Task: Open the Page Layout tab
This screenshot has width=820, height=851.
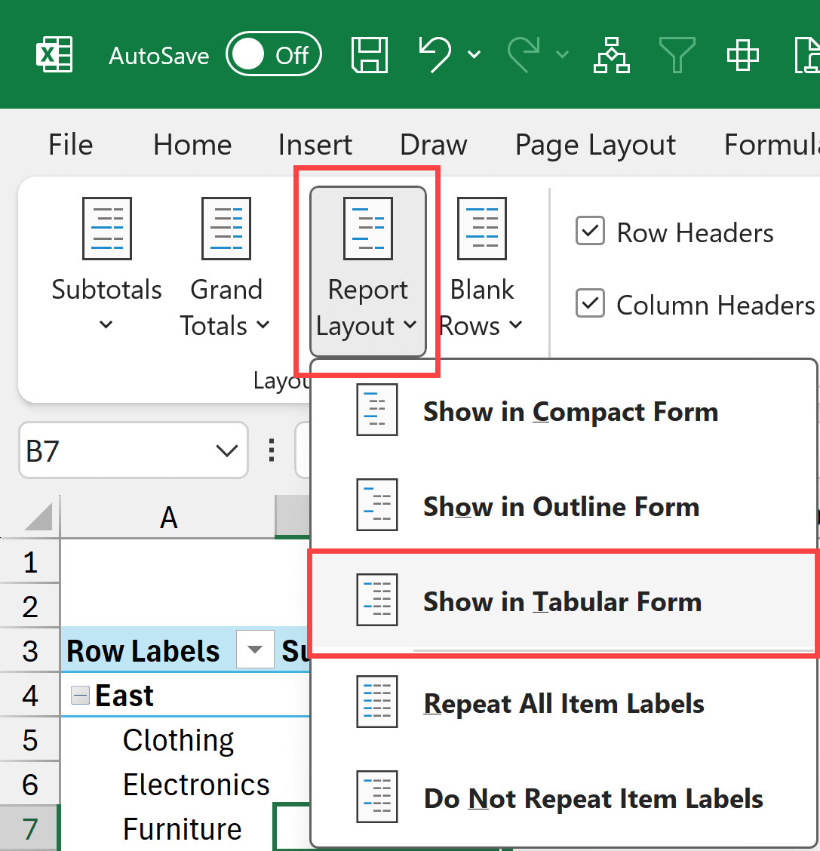Action: pos(595,145)
